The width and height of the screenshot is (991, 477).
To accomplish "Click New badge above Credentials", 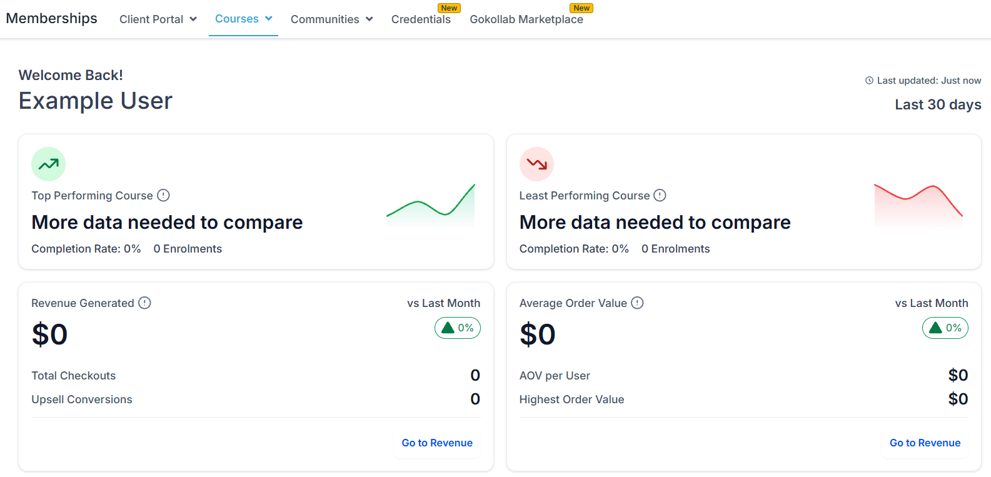I will point(449,8).
